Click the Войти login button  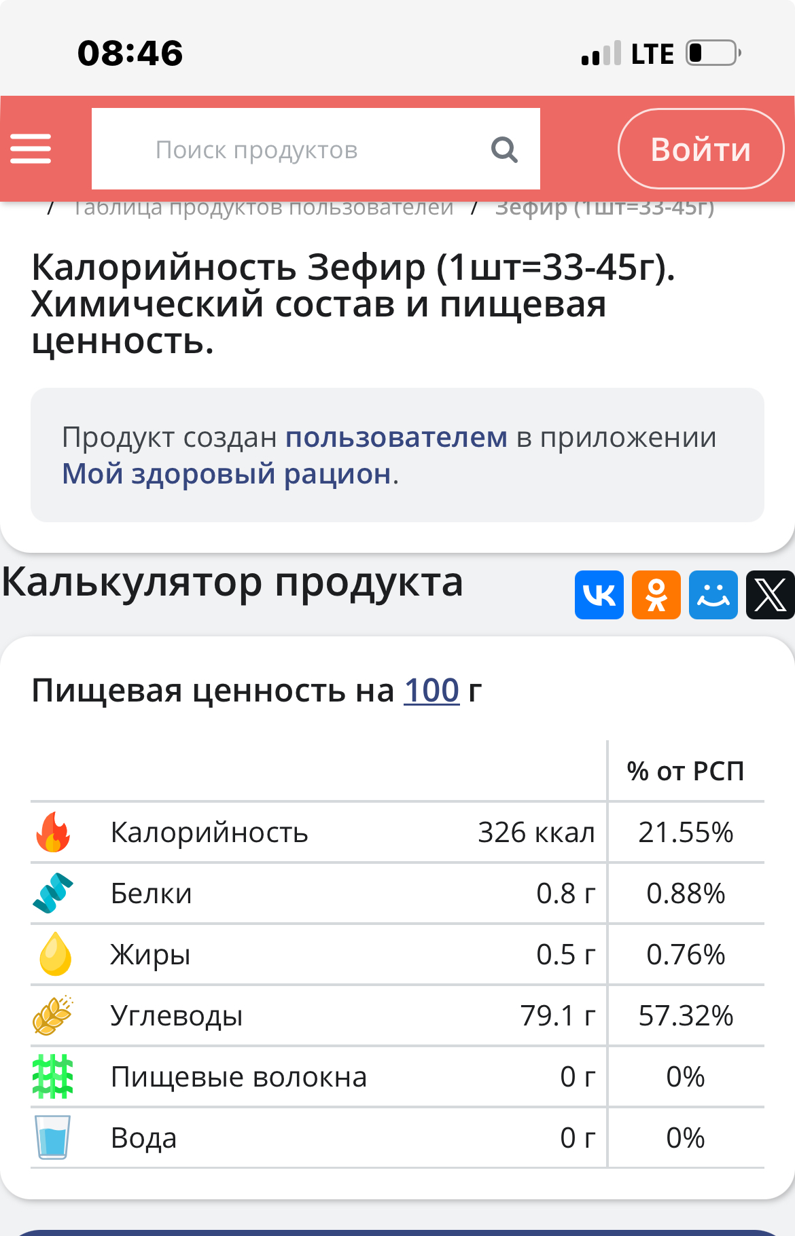[701, 149]
